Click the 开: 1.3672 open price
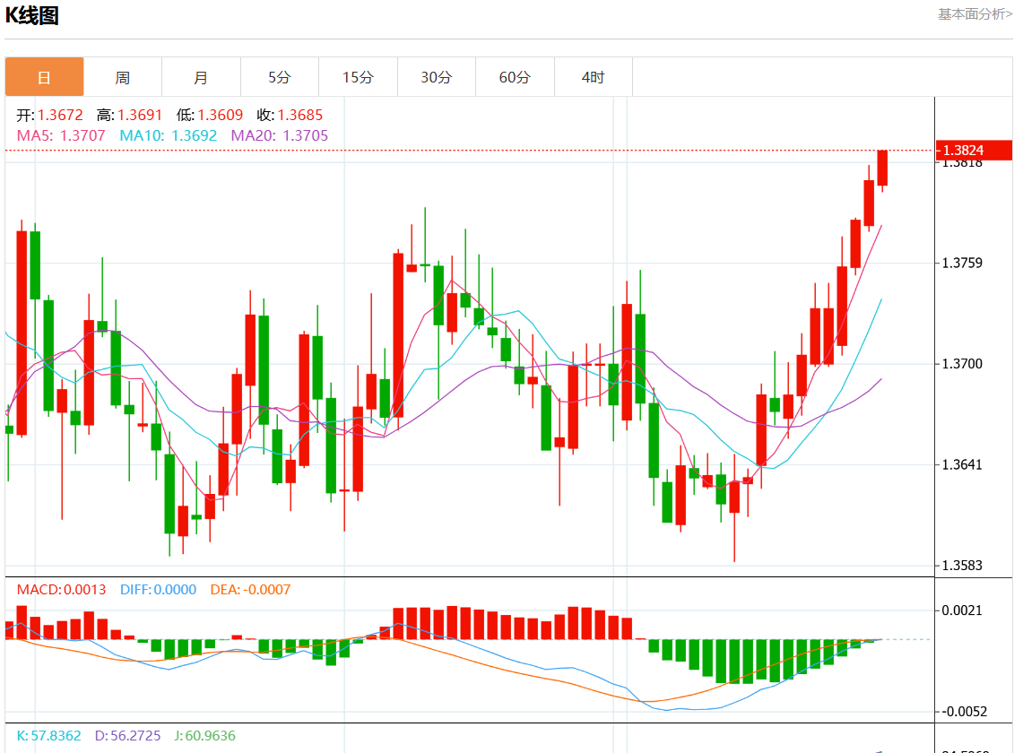Image resolution: width=1023 pixels, height=753 pixels. coord(49,116)
